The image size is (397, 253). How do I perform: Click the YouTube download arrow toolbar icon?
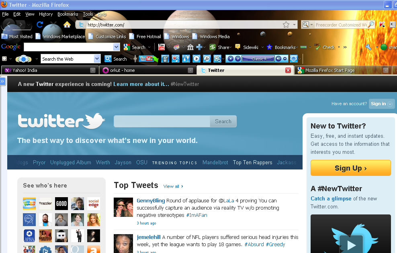coord(149,59)
